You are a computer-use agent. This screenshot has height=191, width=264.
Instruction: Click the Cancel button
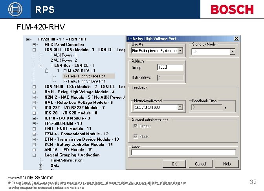coord(200,164)
